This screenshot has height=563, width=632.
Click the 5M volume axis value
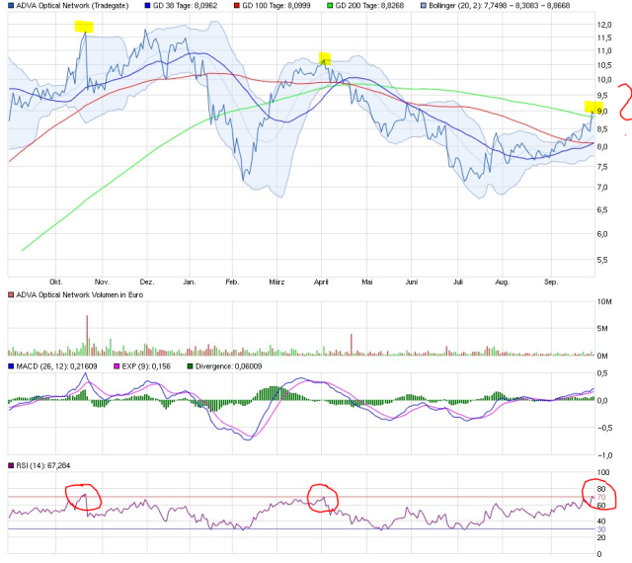coord(602,329)
